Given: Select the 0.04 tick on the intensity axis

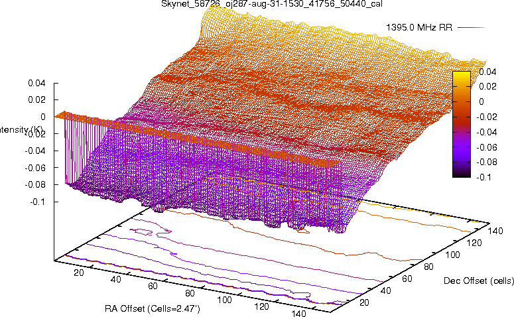Looking at the screenshot, I should (36, 83).
